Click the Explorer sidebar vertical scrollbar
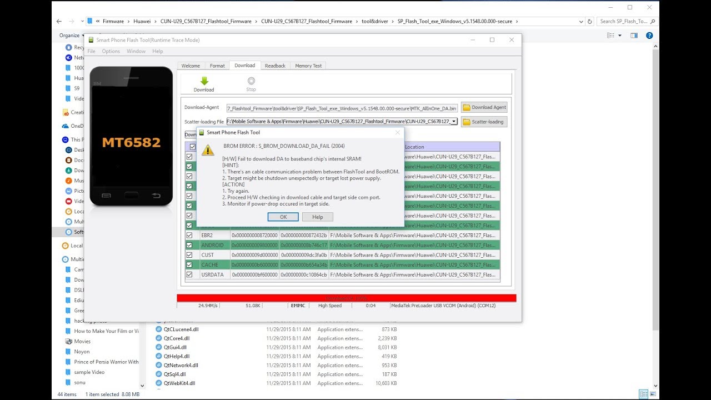The height and width of the screenshot is (400, 711). tap(143, 216)
